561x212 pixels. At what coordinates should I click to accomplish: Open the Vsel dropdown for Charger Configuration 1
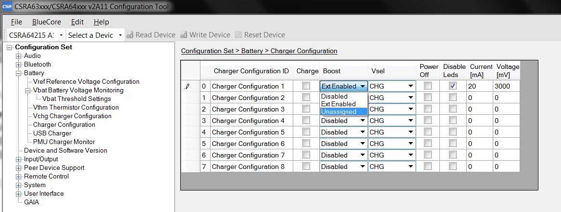point(411,87)
